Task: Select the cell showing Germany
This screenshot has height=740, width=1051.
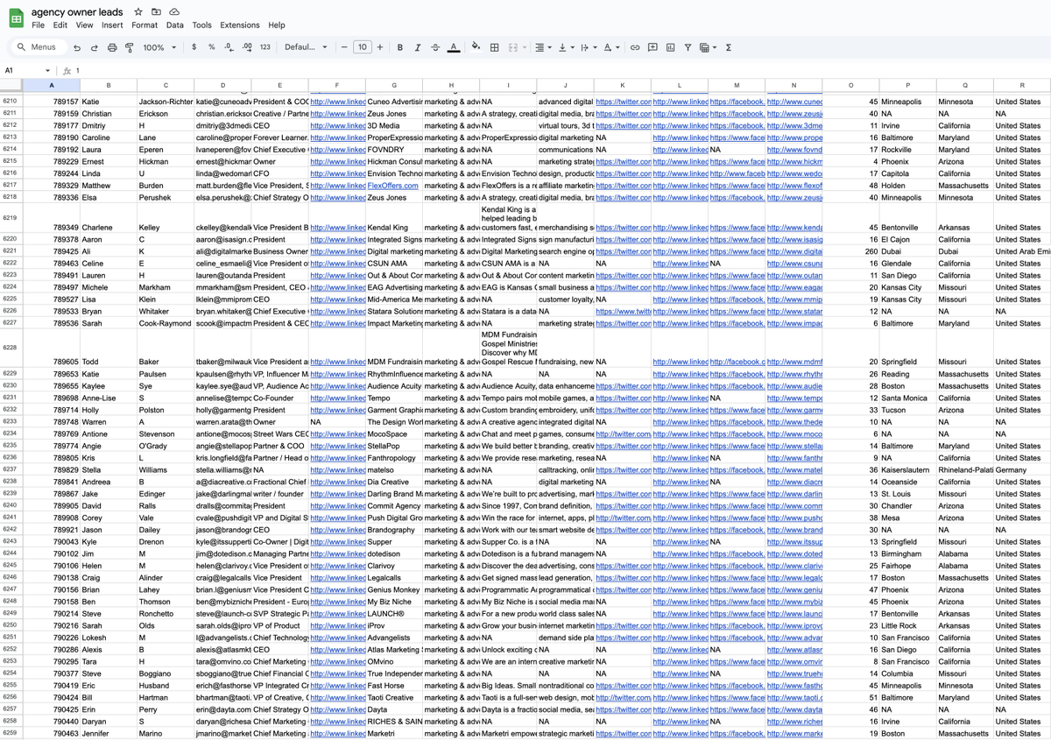Action: pyautogui.click(x=1022, y=469)
